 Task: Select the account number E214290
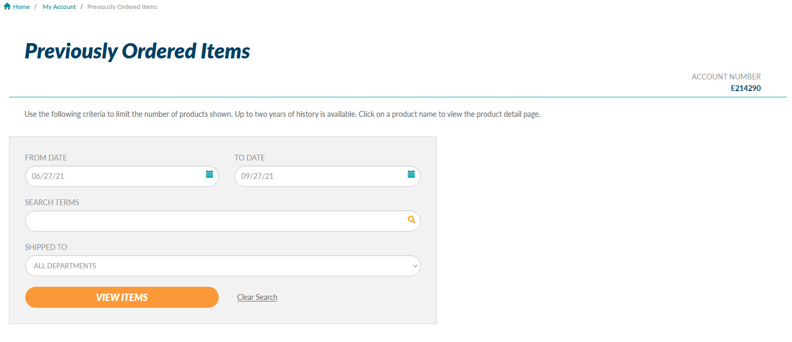(746, 88)
